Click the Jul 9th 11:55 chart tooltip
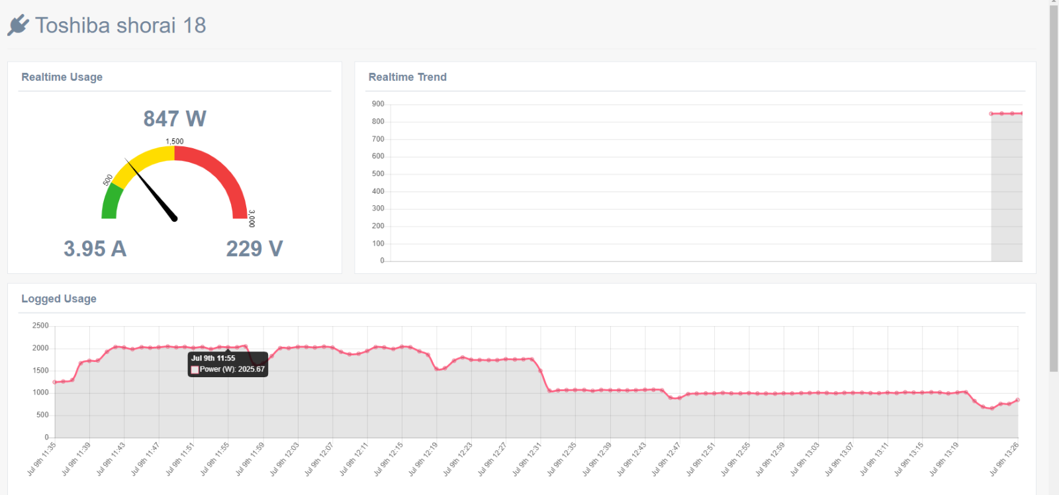Viewport: 1059px width, 495px height. click(228, 364)
